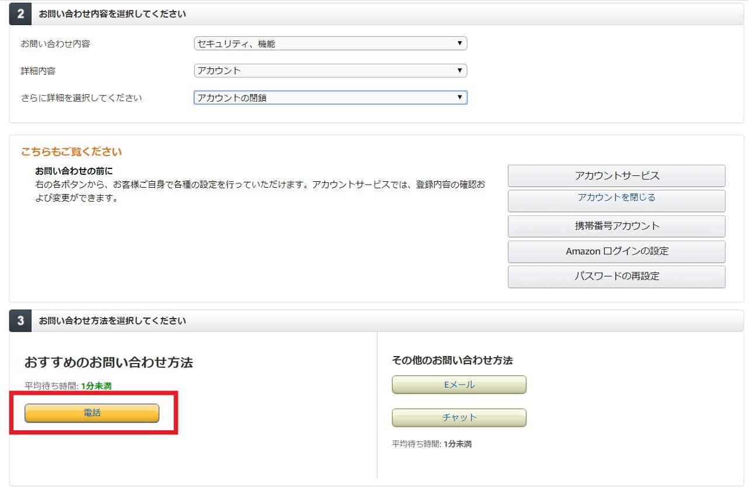Click the step 3 number badge
Screen dimensions: 748x487
pyautogui.click(x=20, y=321)
